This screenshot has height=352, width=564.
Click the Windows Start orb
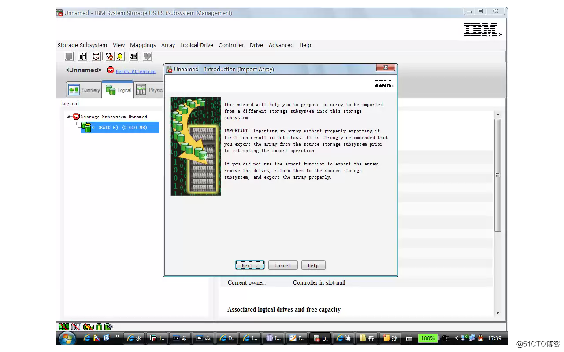[x=67, y=338]
